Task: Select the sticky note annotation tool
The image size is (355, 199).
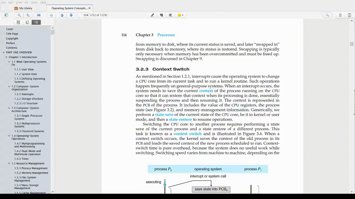Action: pyautogui.click(x=161, y=15)
